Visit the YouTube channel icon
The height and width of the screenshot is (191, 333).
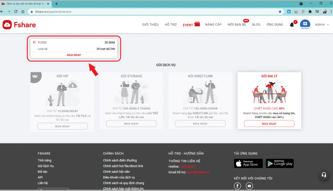point(249,186)
